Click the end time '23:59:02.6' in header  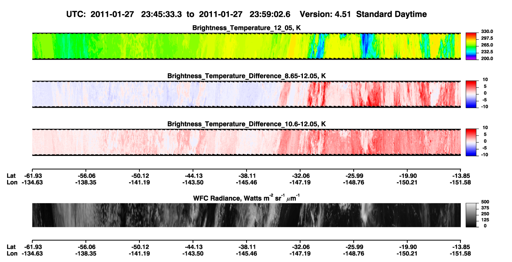269,15
